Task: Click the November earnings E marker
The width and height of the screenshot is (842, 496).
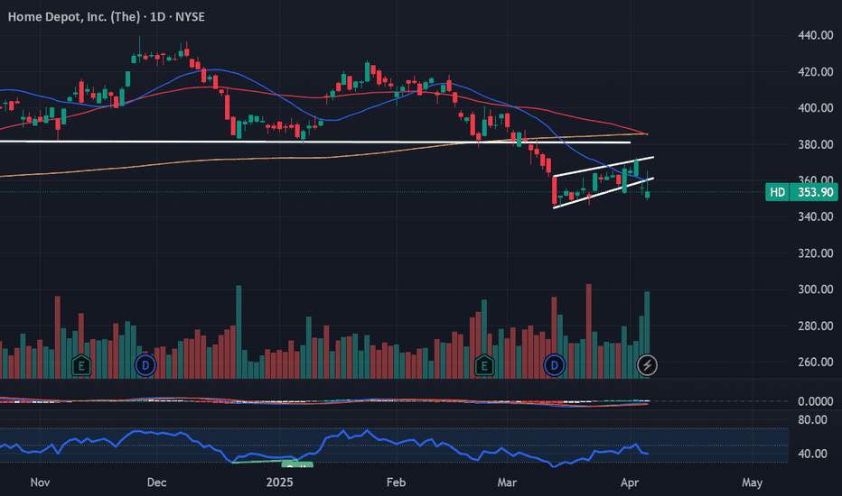Action: (x=81, y=366)
